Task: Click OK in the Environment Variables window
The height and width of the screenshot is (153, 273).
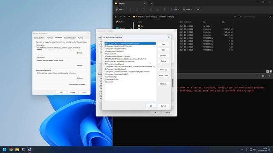Action: coord(155,113)
